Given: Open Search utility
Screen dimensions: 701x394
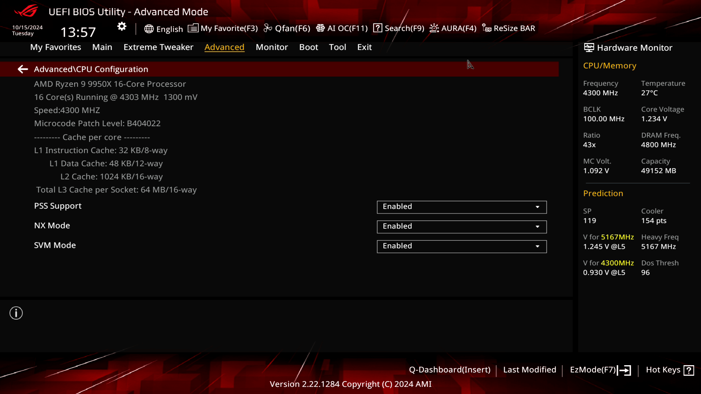Looking at the screenshot, I should point(399,28).
